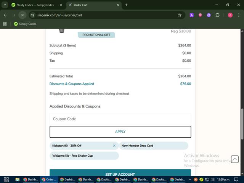Click the $76.00 discount amount
The width and height of the screenshot is (244, 183).
click(186, 84)
